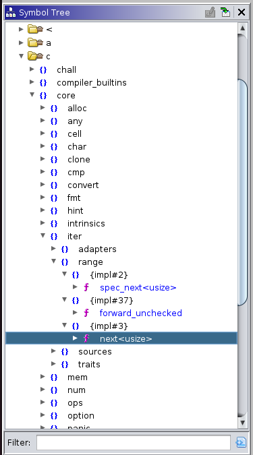Click the scrollbar down arrow

(242, 423)
